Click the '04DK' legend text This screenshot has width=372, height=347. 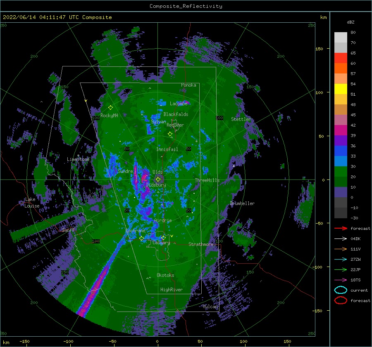click(x=355, y=239)
